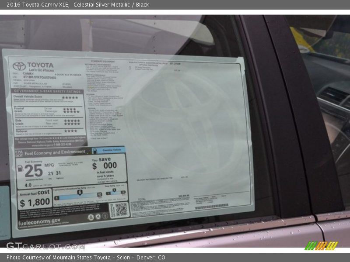Click the colored stripes logo at bottom right

tap(322, 246)
